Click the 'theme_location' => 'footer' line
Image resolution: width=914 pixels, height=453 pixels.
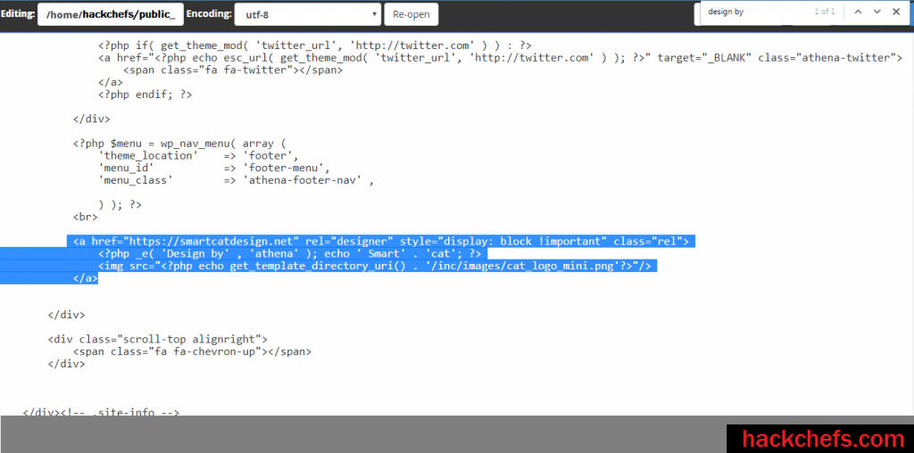[198, 155]
